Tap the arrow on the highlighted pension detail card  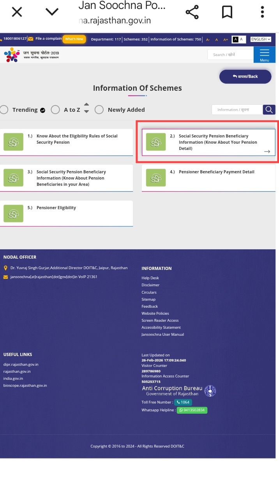coord(267,152)
